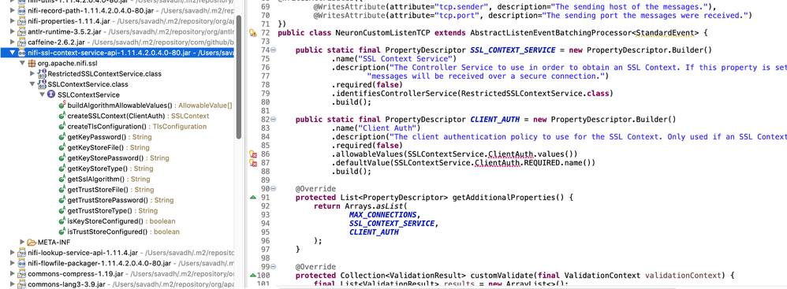Click override indicator arrow on line 91
Viewport: 787px width, 289px height.
click(253, 197)
